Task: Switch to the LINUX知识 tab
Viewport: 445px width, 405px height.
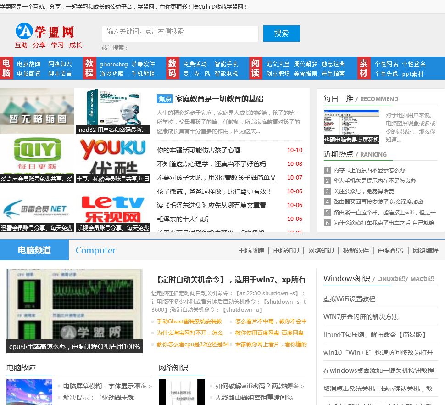Action: (x=391, y=279)
